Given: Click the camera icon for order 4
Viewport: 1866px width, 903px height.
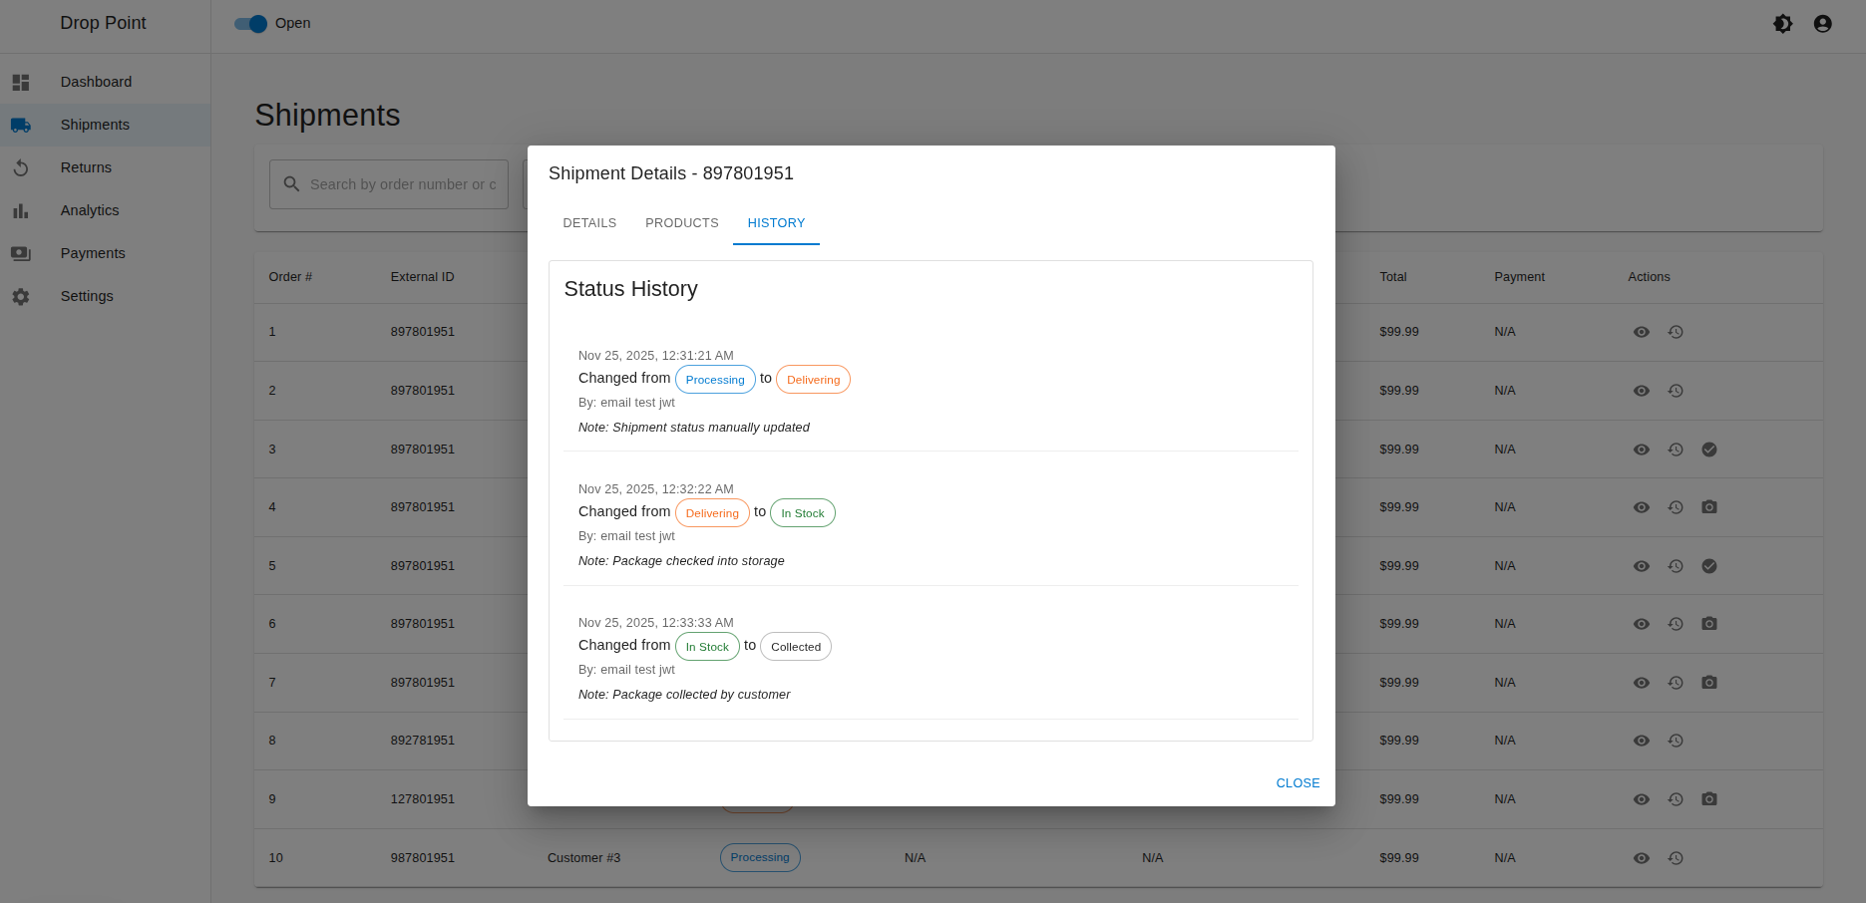Looking at the screenshot, I should tap(1709, 507).
